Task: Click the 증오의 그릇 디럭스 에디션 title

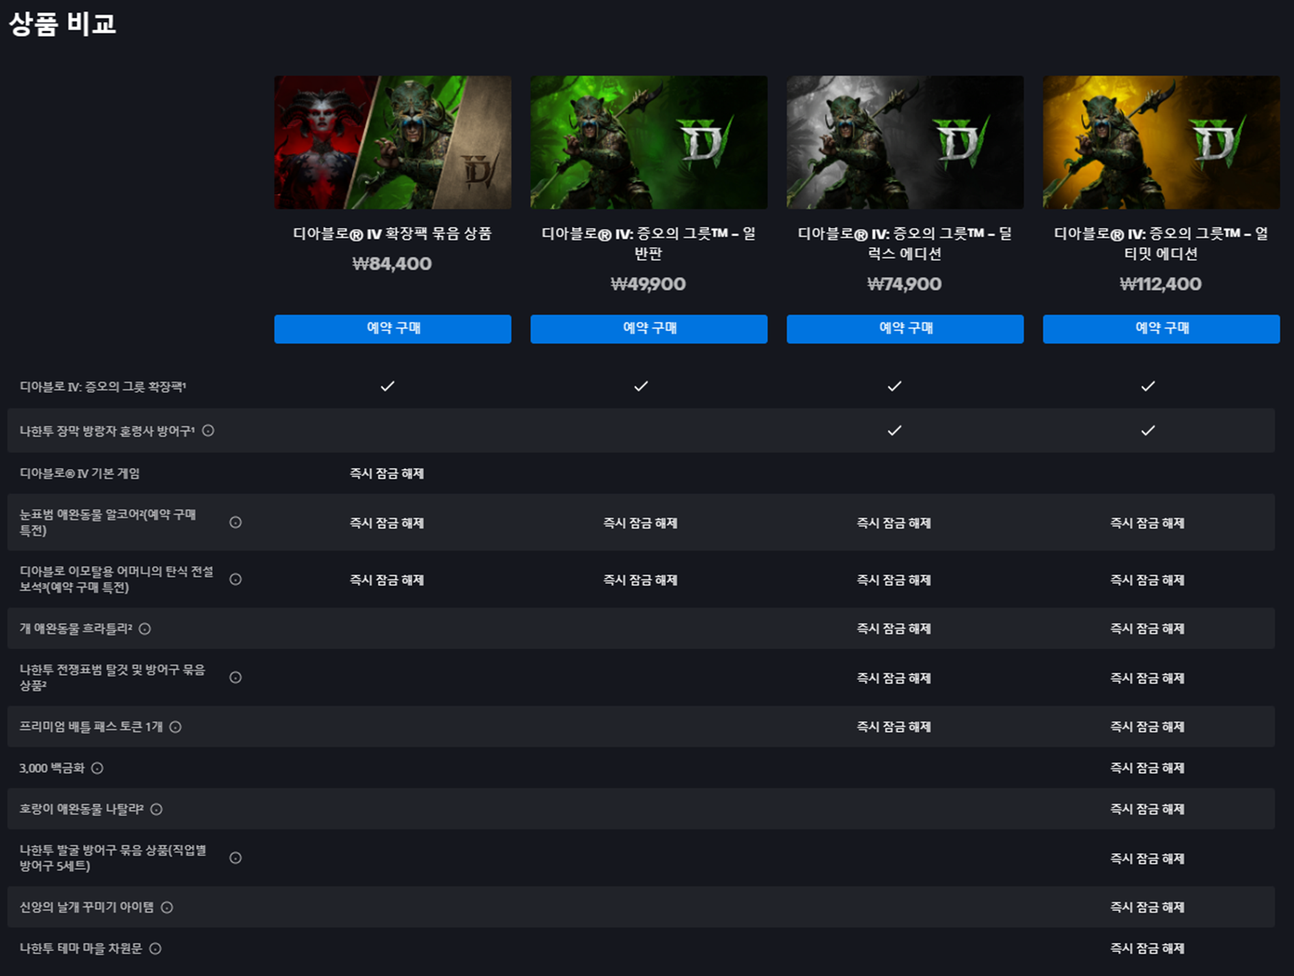Action: coord(905,244)
